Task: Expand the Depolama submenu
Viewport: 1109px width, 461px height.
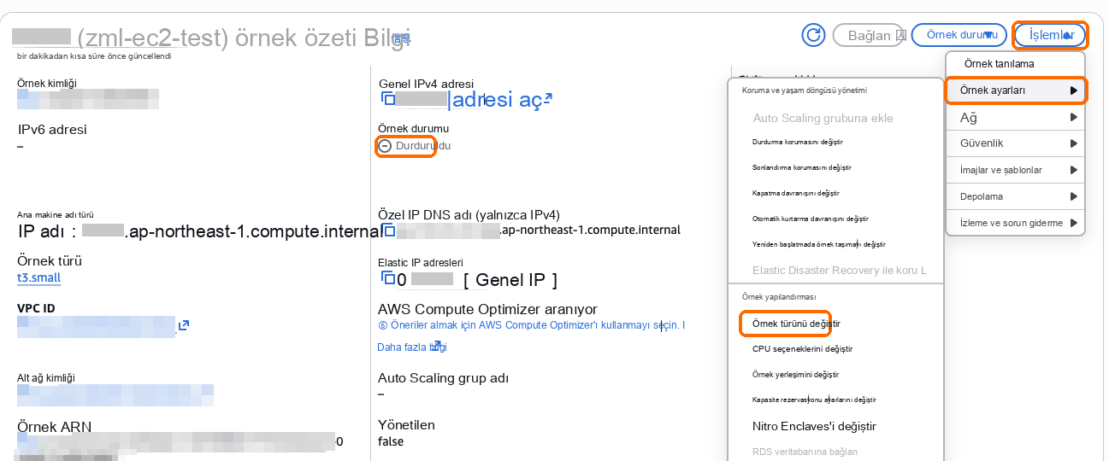Action: coord(1016,196)
